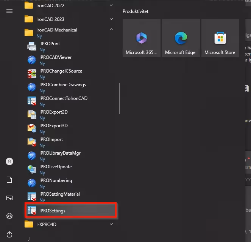Click the Documents icon in sidebar

[x=9, y=180]
